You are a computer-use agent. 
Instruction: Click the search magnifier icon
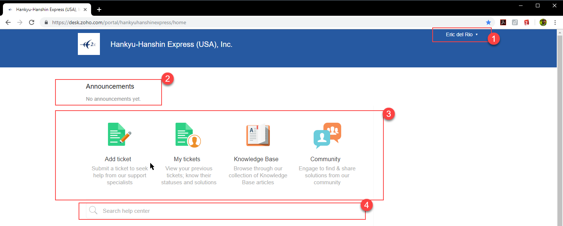coord(94,210)
